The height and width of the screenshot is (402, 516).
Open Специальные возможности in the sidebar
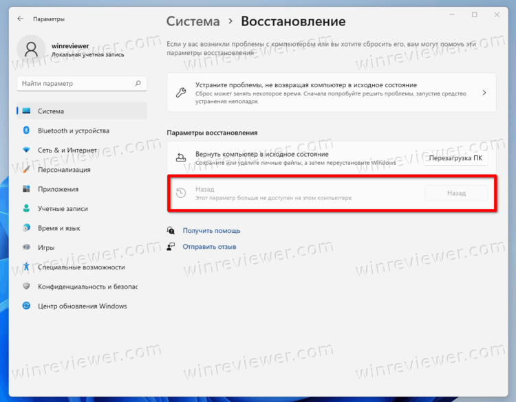tap(81, 267)
